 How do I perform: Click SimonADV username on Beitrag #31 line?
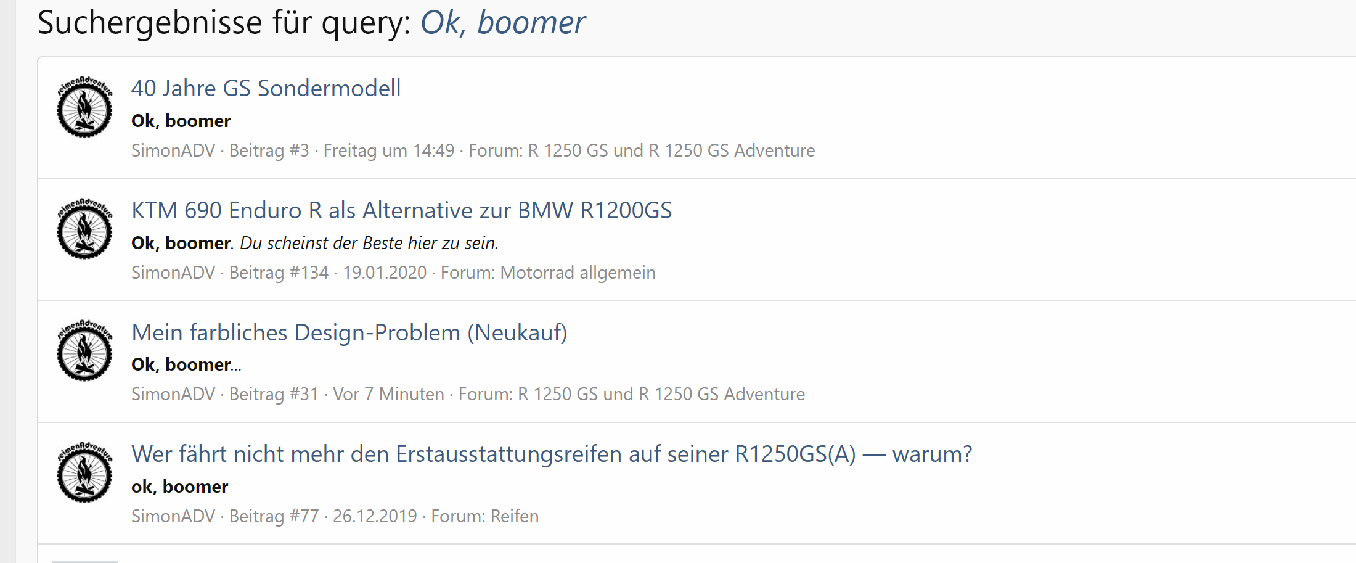click(173, 395)
